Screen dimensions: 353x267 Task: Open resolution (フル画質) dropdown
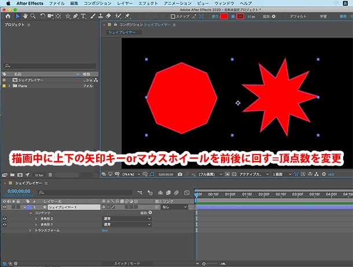coord(211,174)
